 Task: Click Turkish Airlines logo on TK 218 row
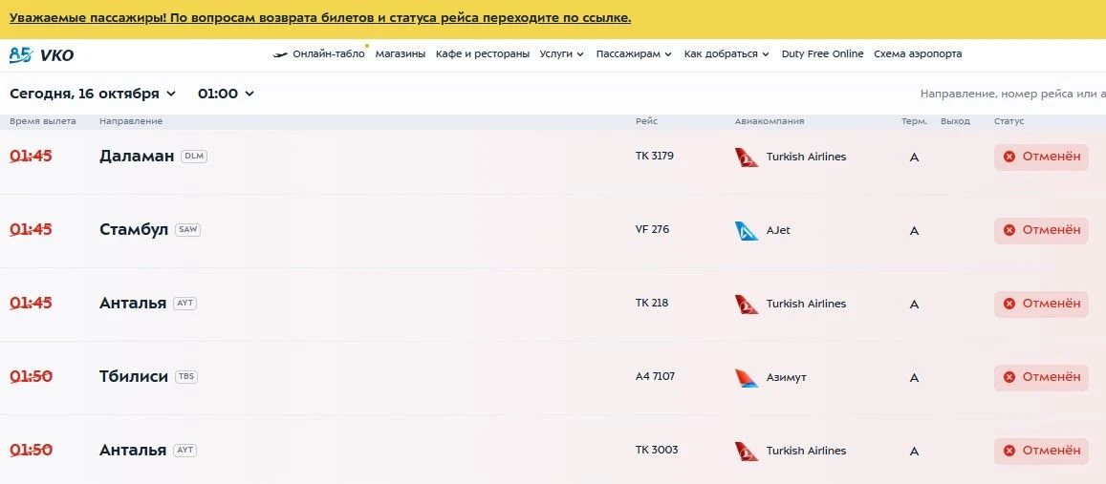click(747, 304)
